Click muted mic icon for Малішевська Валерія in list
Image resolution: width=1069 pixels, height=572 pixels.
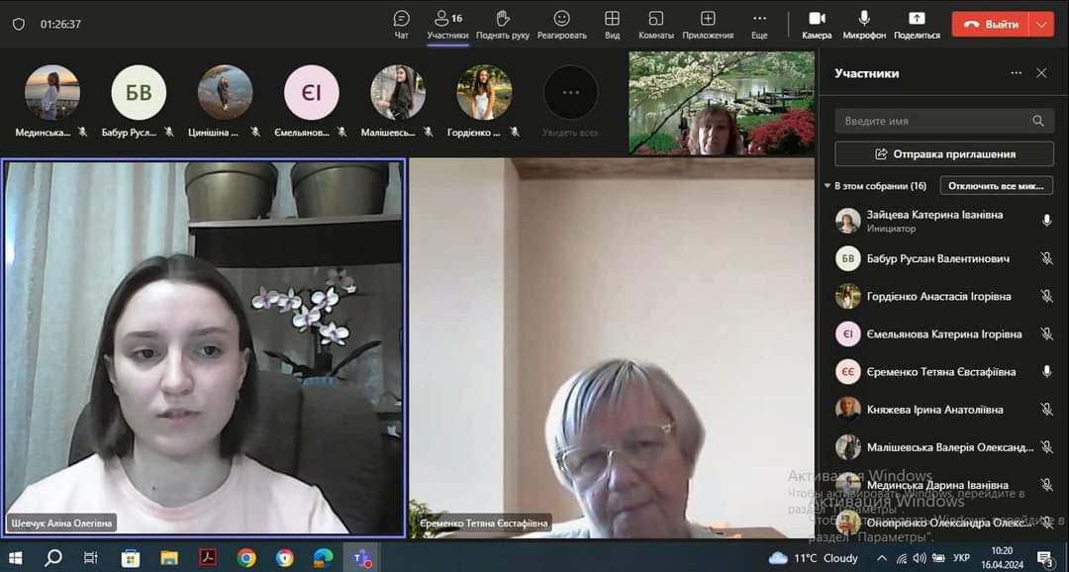coord(1046,447)
